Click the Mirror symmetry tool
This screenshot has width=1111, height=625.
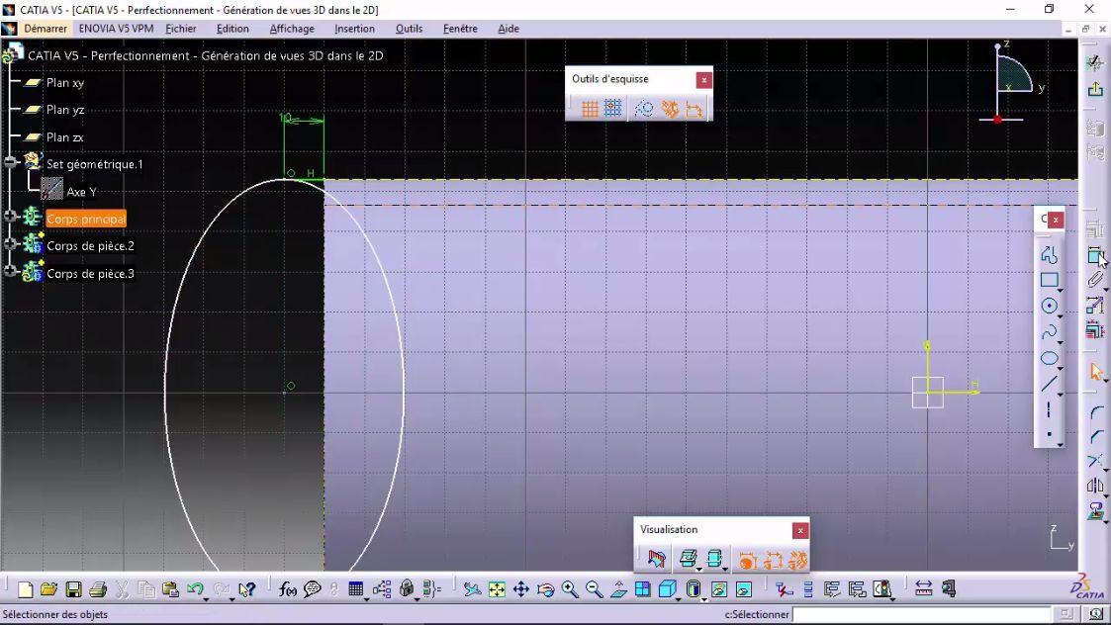1095,487
